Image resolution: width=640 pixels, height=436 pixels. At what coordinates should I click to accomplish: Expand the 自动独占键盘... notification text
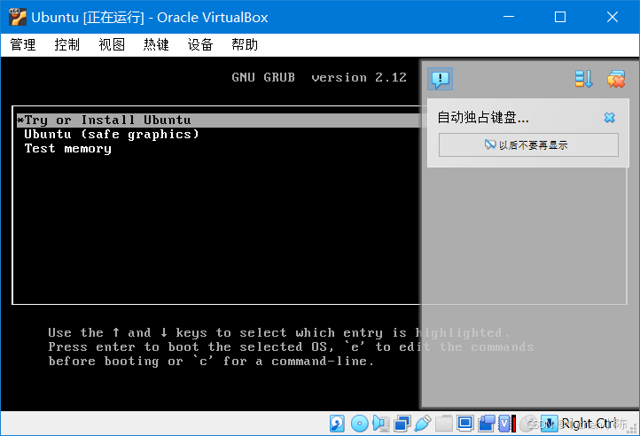click(x=483, y=118)
